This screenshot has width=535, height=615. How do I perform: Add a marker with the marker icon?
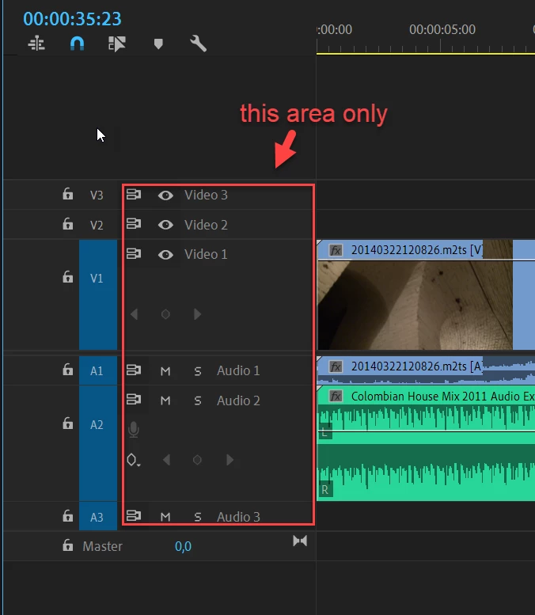pos(158,44)
